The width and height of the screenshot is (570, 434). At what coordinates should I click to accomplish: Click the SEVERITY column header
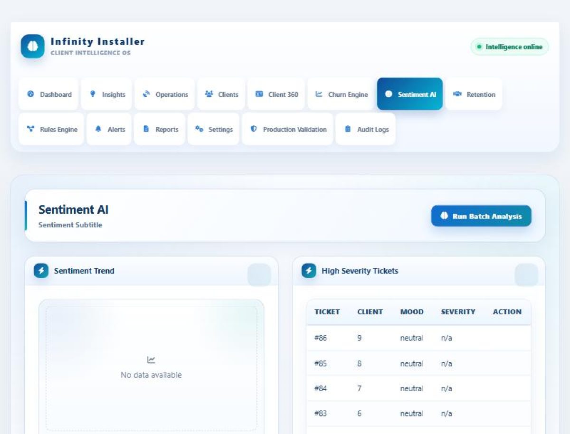tap(458, 312)
